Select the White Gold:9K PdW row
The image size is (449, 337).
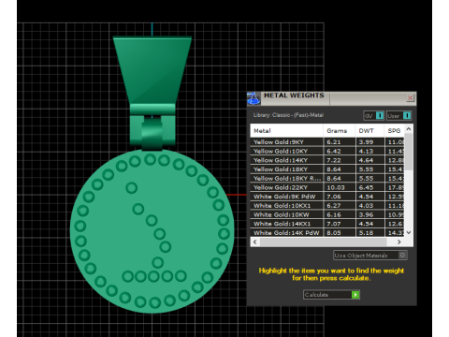pos(327,197)
